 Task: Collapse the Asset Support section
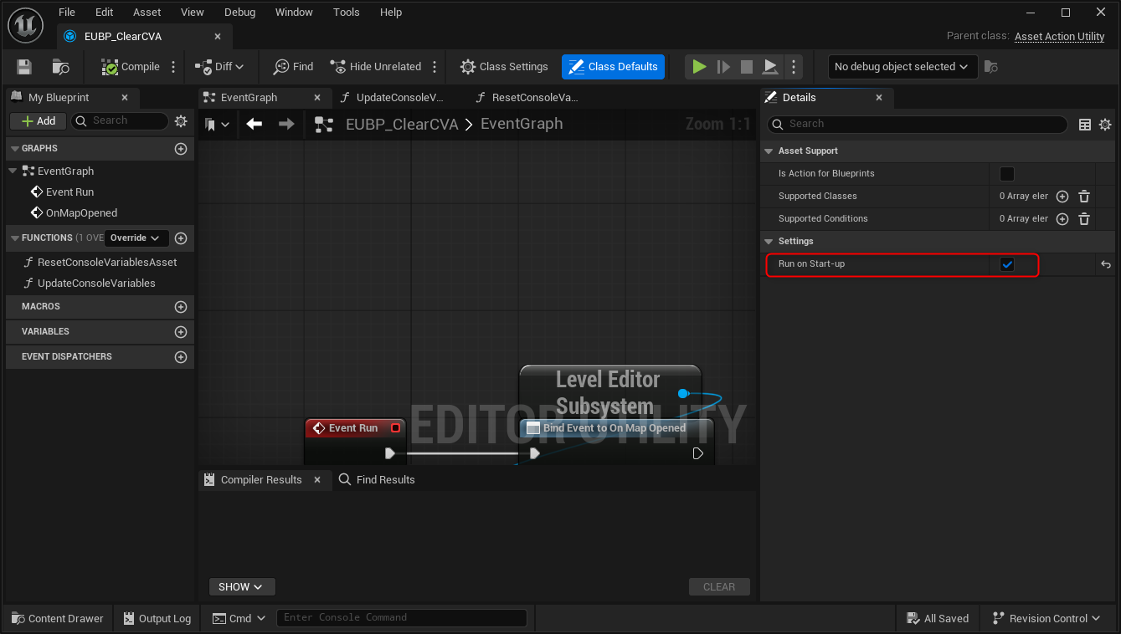[769, 151]
